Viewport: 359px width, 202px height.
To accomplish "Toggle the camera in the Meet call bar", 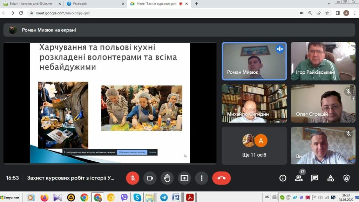I will pyautogui.click(x=150, y=178).
